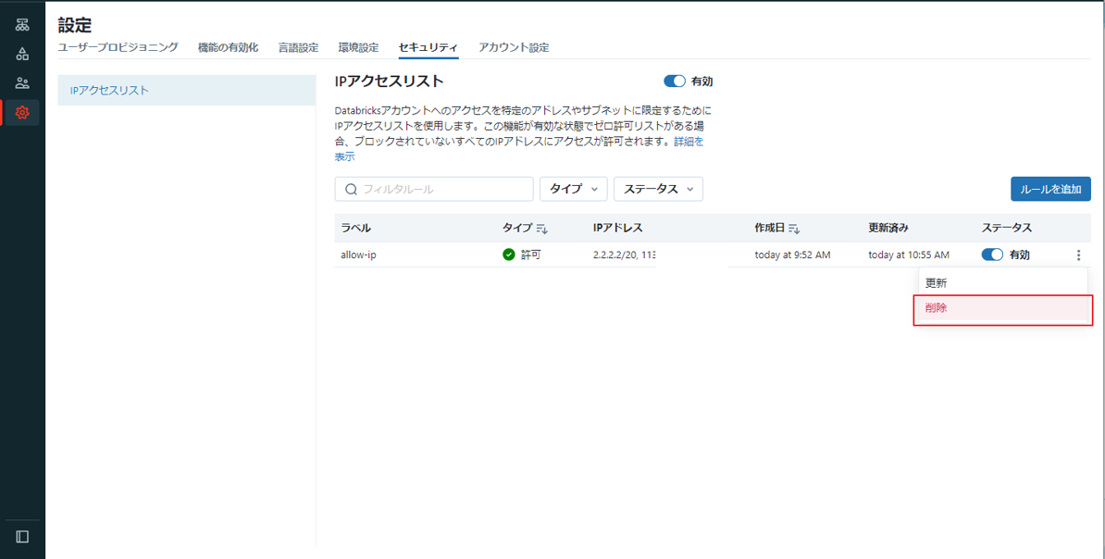
Task: Open the three-dot menu for allow-ip
Action: point(1078,255)
